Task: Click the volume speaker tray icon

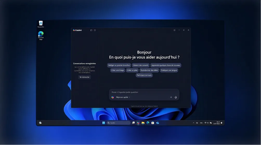Action: tap(208, 123)
